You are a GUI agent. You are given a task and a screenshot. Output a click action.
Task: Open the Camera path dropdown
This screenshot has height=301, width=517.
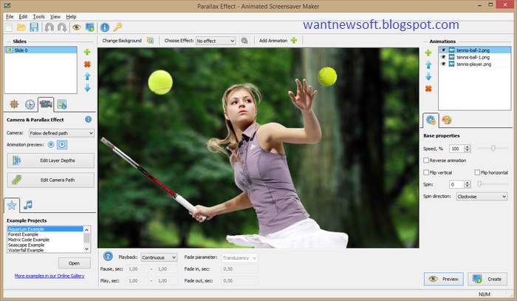pyautogui.click(x=61, y=133)
